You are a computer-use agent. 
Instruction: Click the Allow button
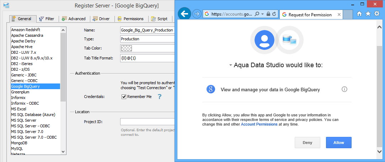tap(338, 143)
